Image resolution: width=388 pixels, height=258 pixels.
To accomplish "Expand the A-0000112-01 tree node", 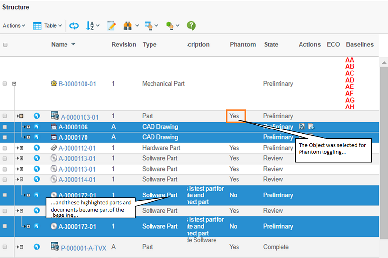I will pyautogui.click(x=21, y=148).
